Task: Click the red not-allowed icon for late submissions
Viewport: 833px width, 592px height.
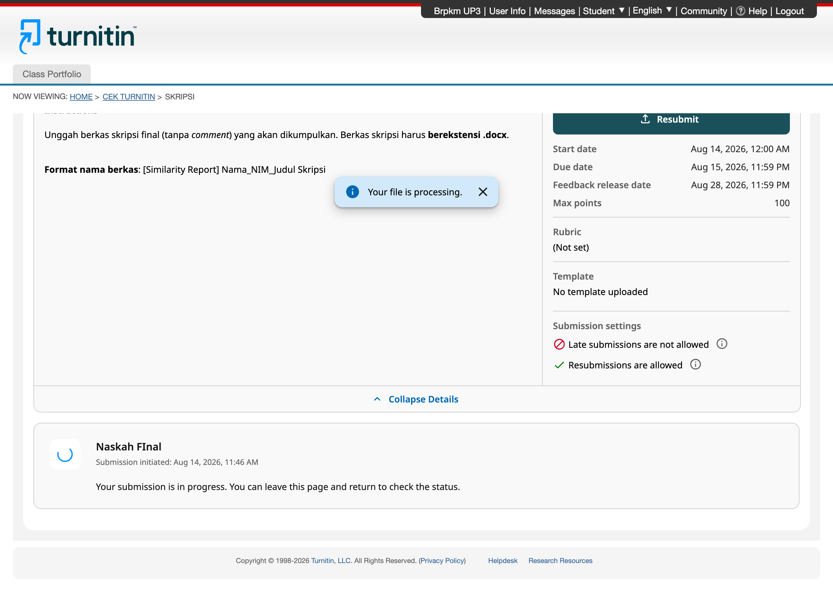Action: coord(559,345)
